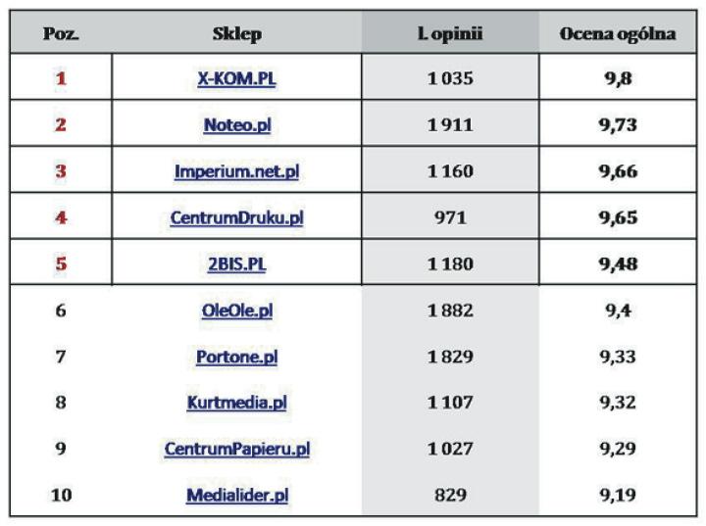The width and height of the screenshot is (706, 526).
Task: Follow the CentrumDruku.pl link
Action: pyautogui.click(x=236, y=217)
